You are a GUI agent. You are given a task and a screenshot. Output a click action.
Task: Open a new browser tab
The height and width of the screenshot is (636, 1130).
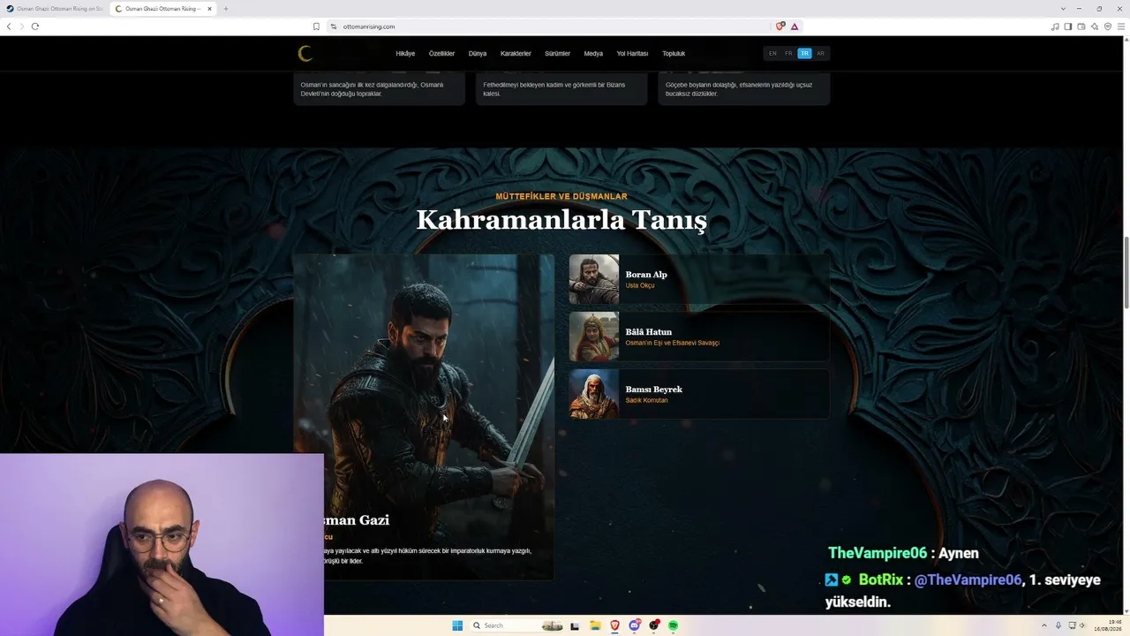[x=226, y=9]
